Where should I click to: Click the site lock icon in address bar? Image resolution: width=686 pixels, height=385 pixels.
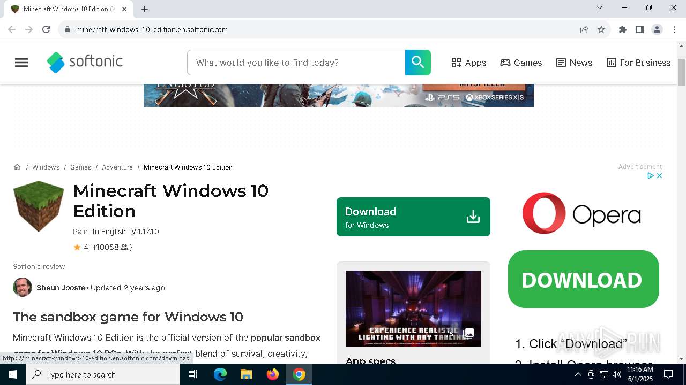(68, 29)
